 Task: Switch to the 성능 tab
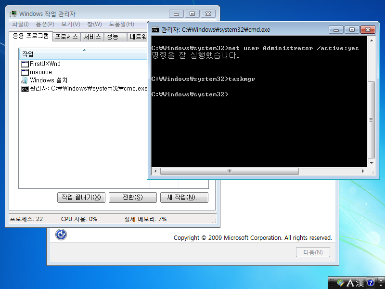[x=115, y=37]
